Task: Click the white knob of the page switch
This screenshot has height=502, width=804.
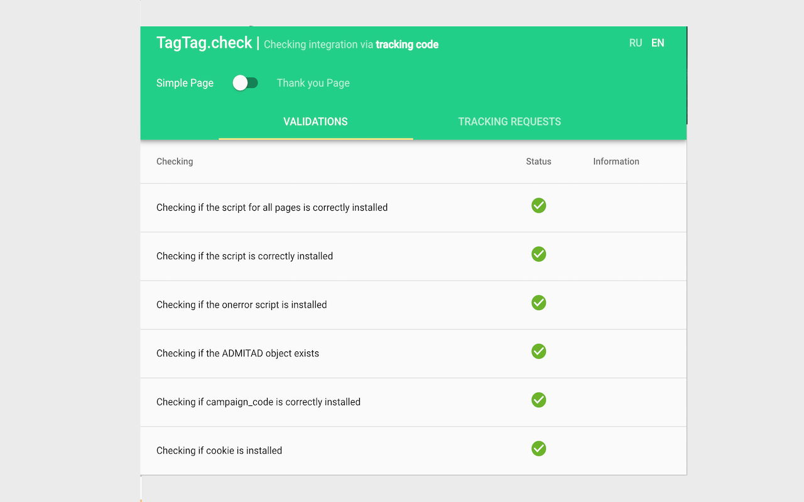Action: tap(239, 82)
